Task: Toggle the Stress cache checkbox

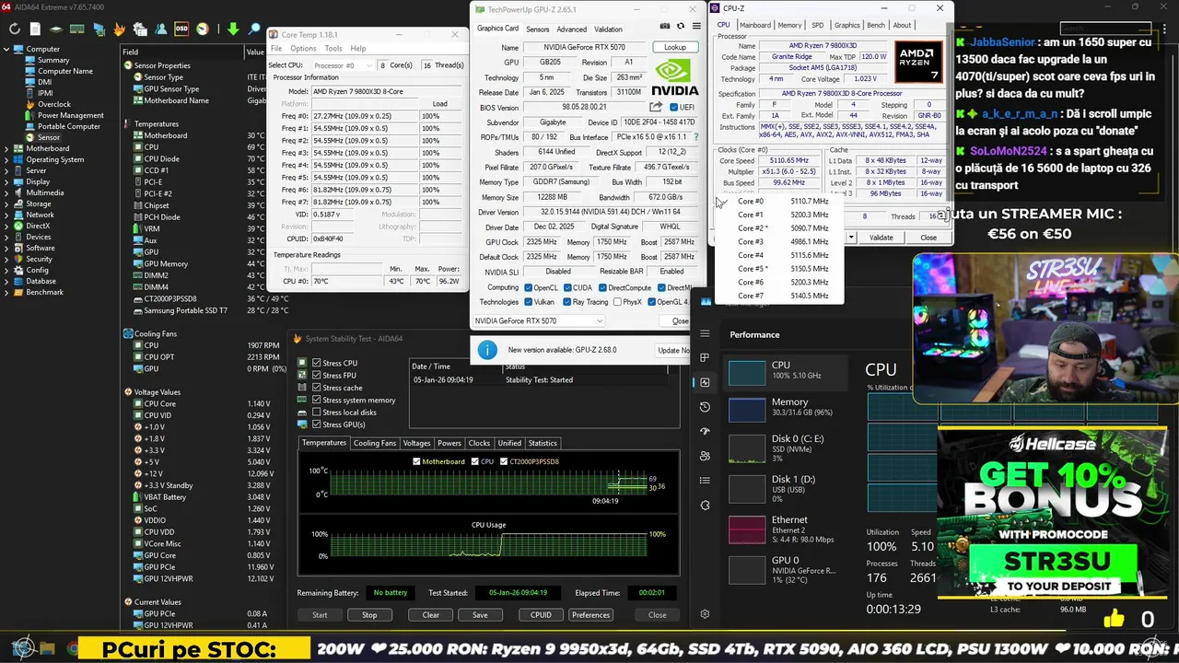Action: pyautogui.click(x=317, y=388)
